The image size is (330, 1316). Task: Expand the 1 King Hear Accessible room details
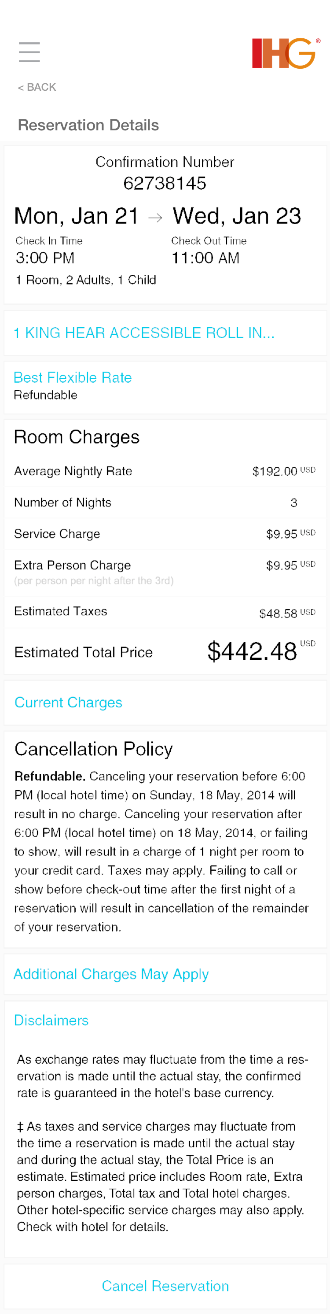[144, 333]
